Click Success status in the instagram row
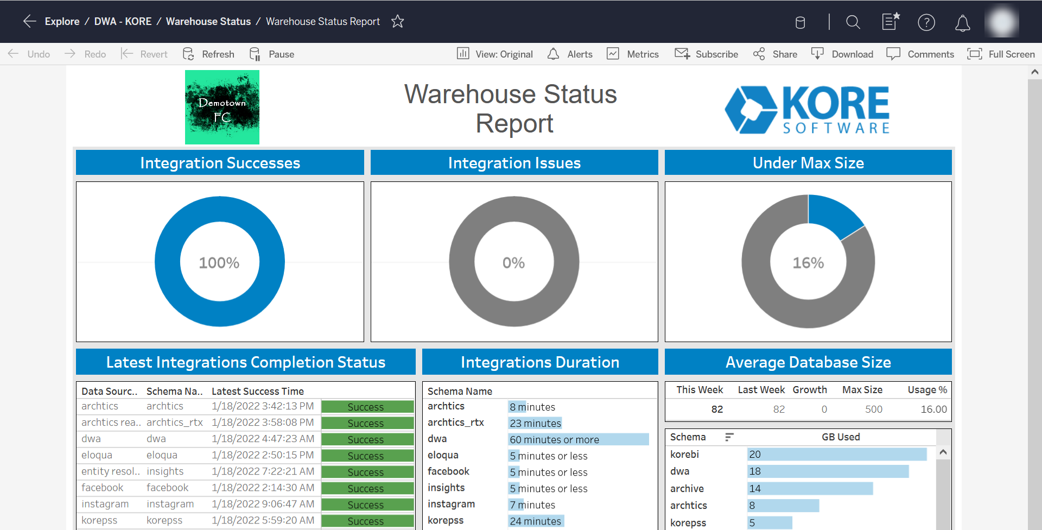Viewport: 1042px width, 530px height. [x=367, y=504]
